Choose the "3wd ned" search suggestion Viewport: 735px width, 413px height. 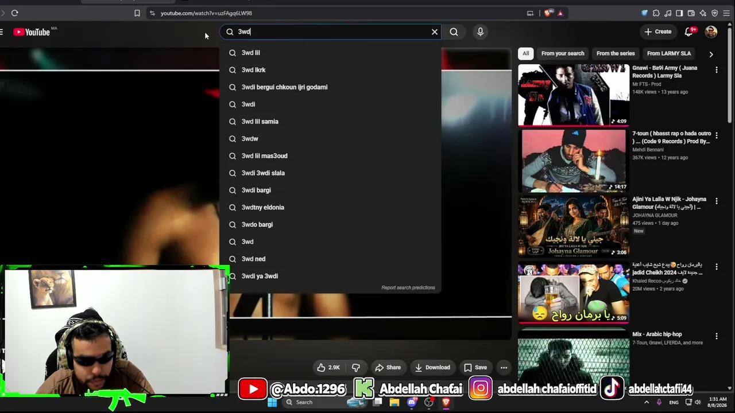[x=330, y=259]
